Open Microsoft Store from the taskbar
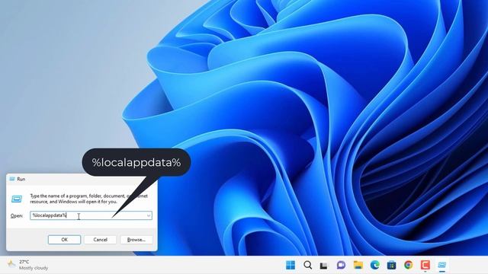 [391, 265]
